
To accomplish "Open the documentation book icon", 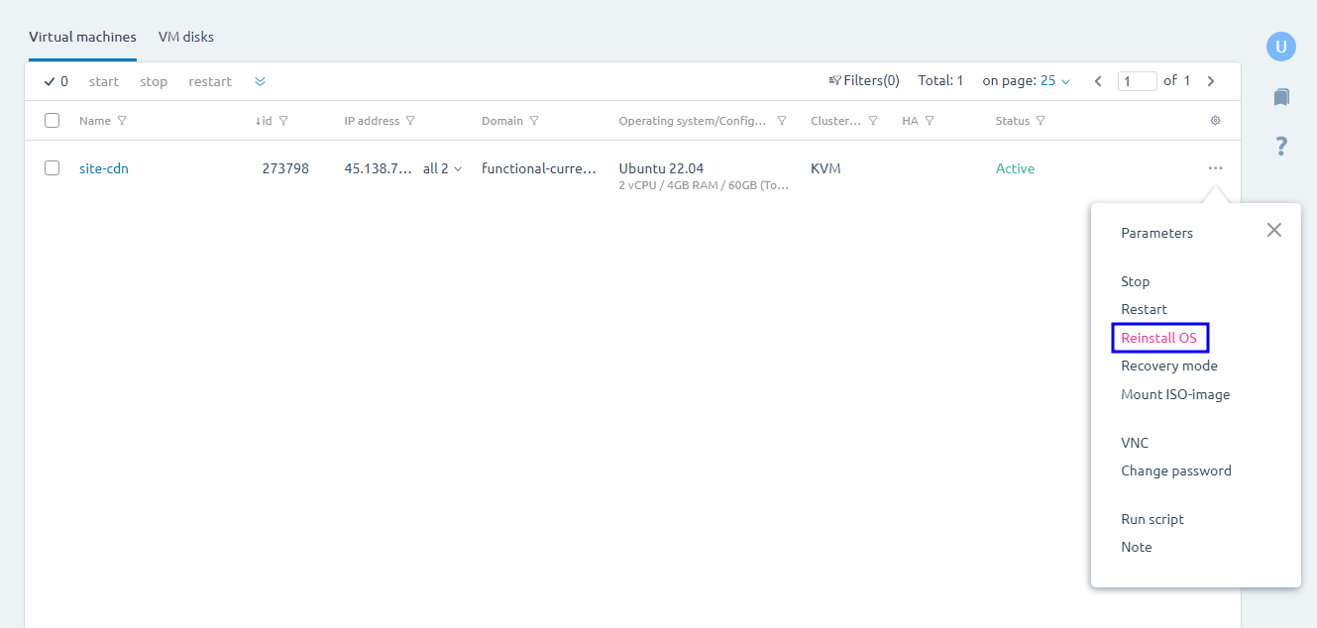I will coord(1281,97).
